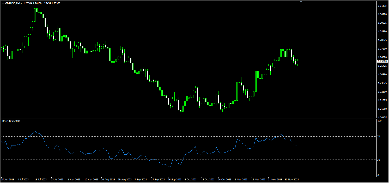Click the RSI 100 scale label
389x183 pixels.
[380, 121]
